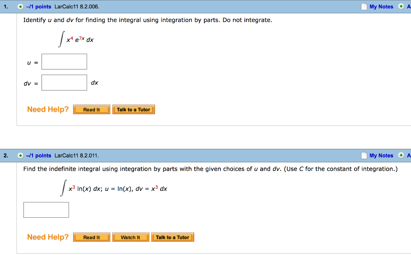Open 'Read It' help for question 2
Screen dimensions: 411x255
(92, 237)
